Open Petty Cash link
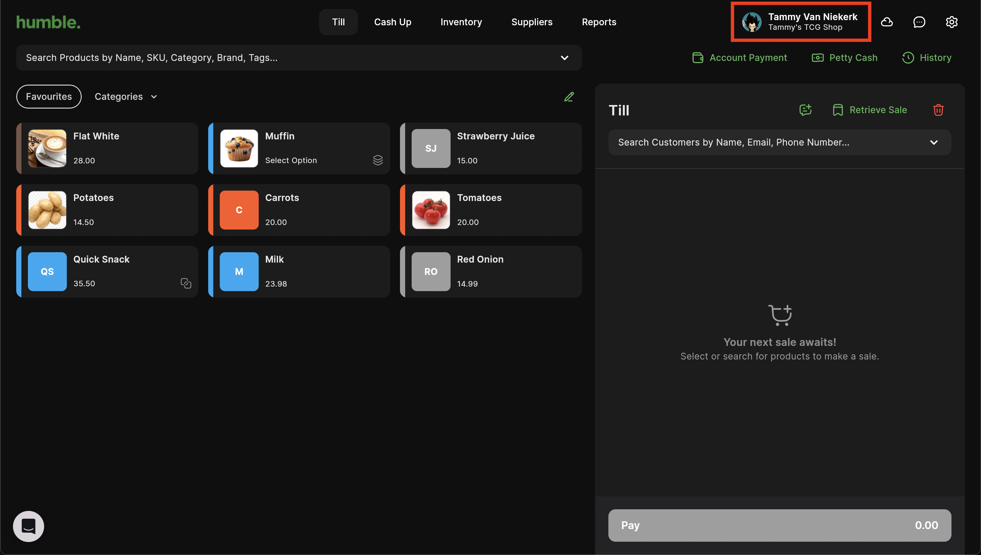Viewport: 981px width, 555px height. (x=845, y=58)
